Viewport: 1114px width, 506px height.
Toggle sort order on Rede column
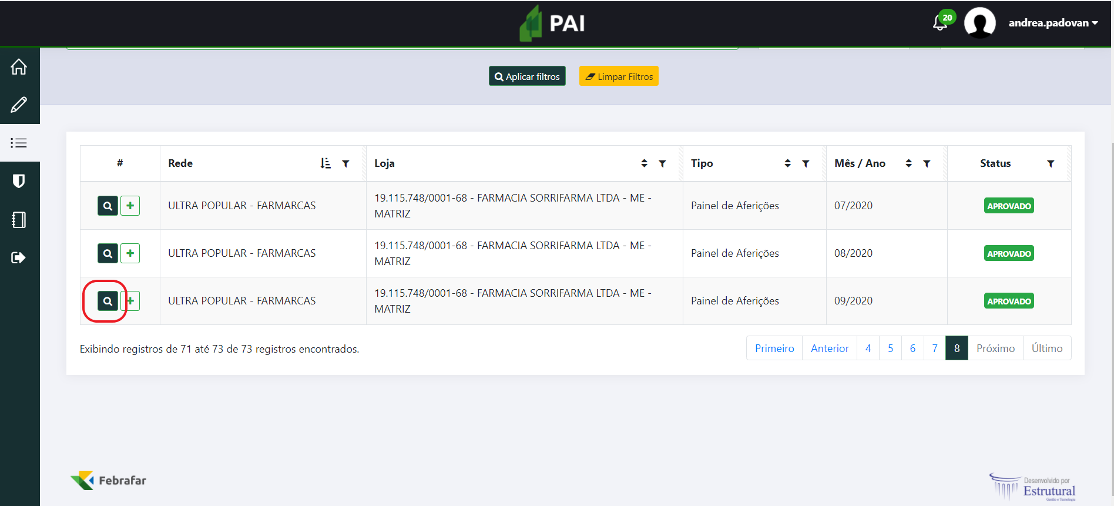[x=326, y=163]
